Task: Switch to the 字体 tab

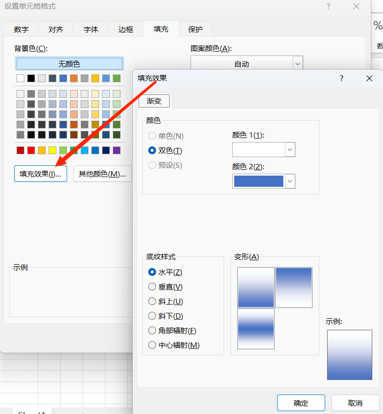Action: [91, 29]
